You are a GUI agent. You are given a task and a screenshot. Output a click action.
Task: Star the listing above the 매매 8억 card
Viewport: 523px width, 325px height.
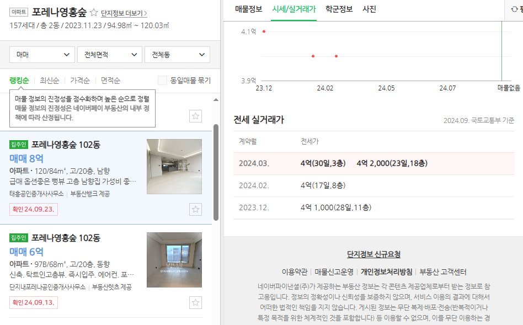coord(195,116)
